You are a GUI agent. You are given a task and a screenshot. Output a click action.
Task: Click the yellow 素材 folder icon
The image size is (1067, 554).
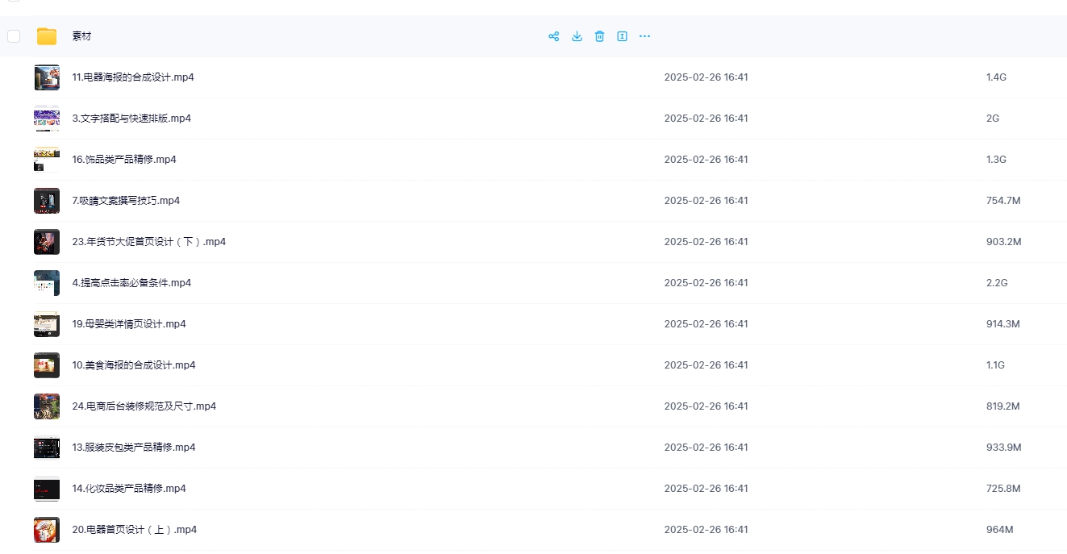pyautogui.click(x=47, y=36)
